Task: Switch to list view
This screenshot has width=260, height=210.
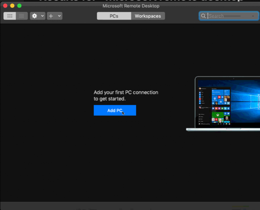Action: click(22, 16)
